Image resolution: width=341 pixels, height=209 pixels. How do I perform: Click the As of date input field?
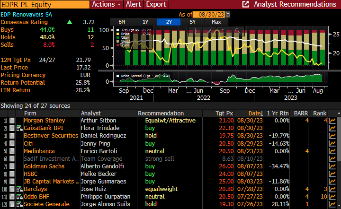[209, 15]
